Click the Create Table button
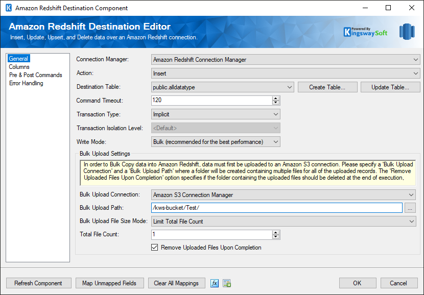 pos(327,87)
